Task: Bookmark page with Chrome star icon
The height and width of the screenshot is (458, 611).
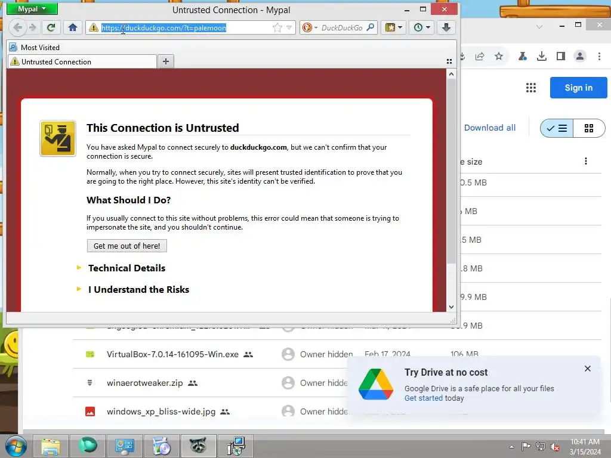Action: pyautogui.click(x=499, y=57)
